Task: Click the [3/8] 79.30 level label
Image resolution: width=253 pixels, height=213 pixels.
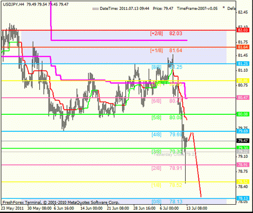Action: (x=167, y=152)
